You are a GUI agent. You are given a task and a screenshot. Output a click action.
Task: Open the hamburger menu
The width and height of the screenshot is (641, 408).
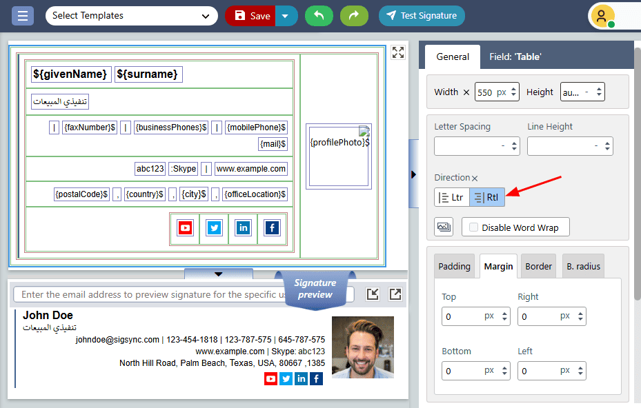coord(23,15)
